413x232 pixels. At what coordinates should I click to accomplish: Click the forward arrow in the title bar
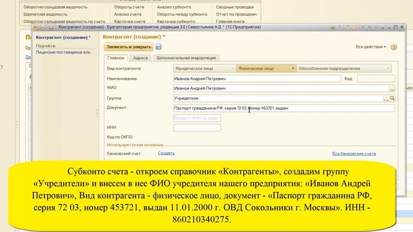click(43, 27)
